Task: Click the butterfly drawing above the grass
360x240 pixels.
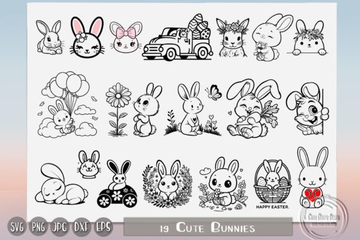Action: tap(214, 92)
